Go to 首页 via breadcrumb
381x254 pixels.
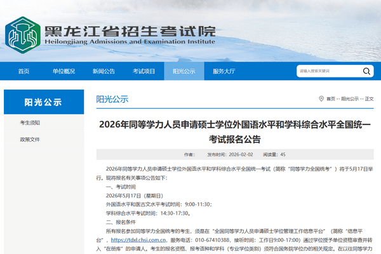[x=331, y=98]
